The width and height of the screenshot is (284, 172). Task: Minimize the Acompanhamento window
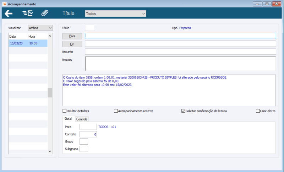pos(257,4)
